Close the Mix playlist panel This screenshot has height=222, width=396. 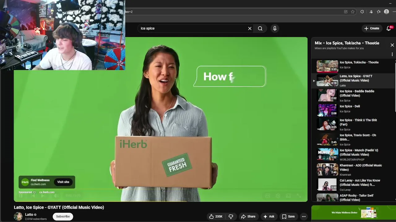(x=392, y=45)
